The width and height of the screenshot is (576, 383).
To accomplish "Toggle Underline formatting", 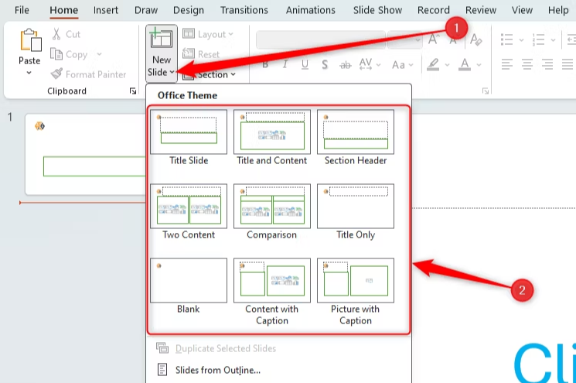I will coord(305,65).
